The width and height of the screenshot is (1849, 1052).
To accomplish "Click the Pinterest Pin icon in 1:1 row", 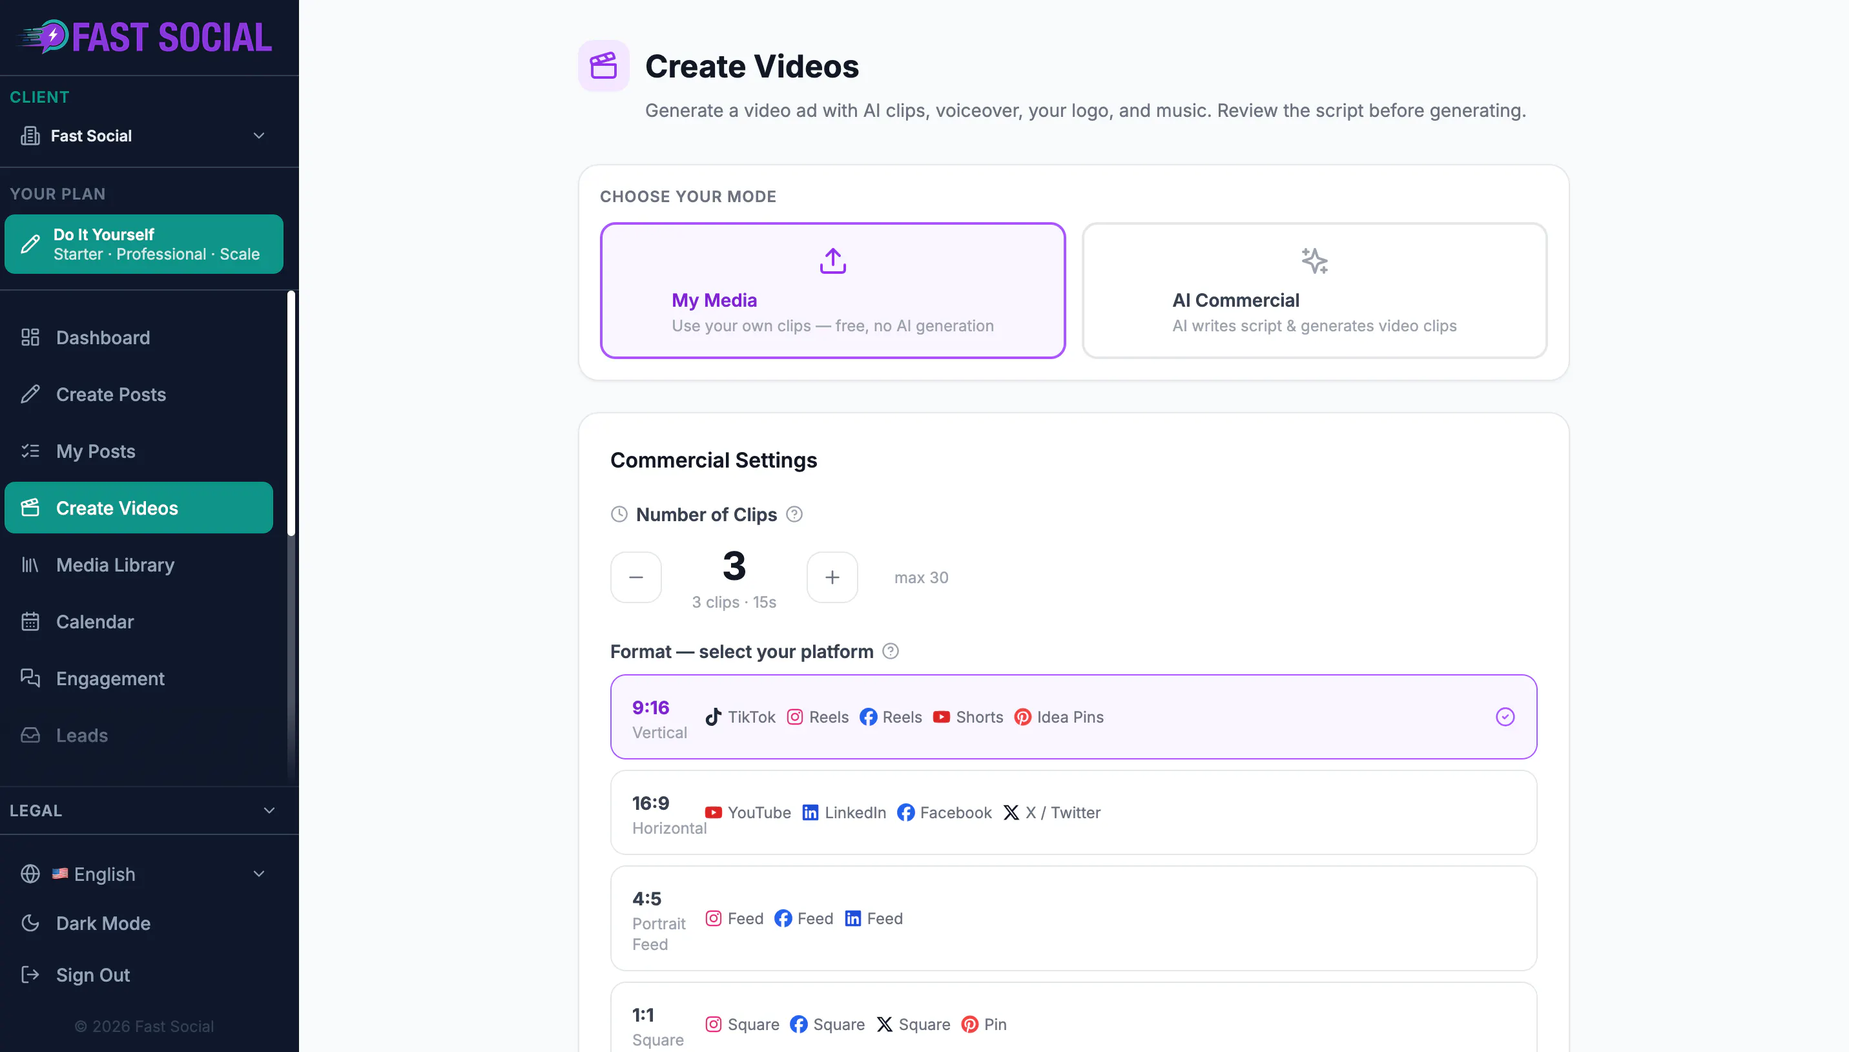I will point(971,1024).
